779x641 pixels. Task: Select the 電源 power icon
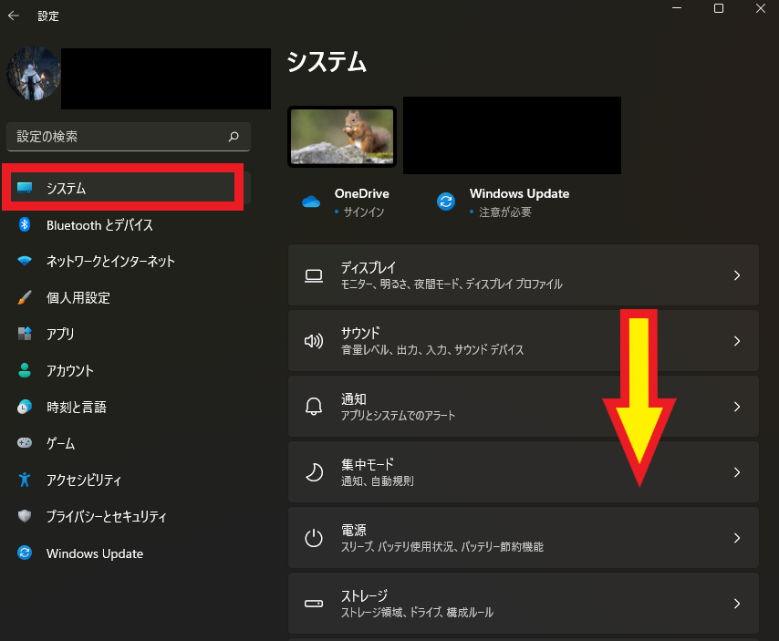(x=314, y=537)
